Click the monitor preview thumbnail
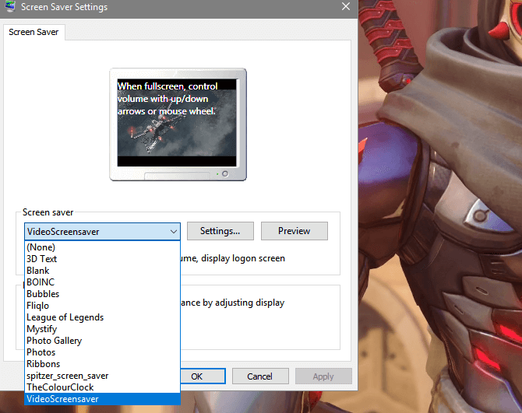This screenshot has width=522, height=413. (178, 123)
